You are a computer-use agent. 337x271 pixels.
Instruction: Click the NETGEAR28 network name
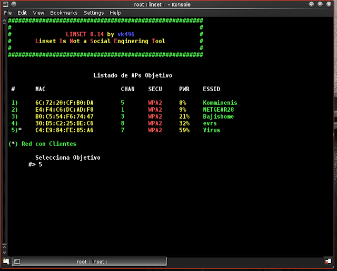(219, 110)
